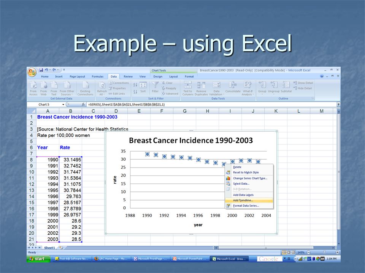Click the Windows start button

tap(38, 259)
